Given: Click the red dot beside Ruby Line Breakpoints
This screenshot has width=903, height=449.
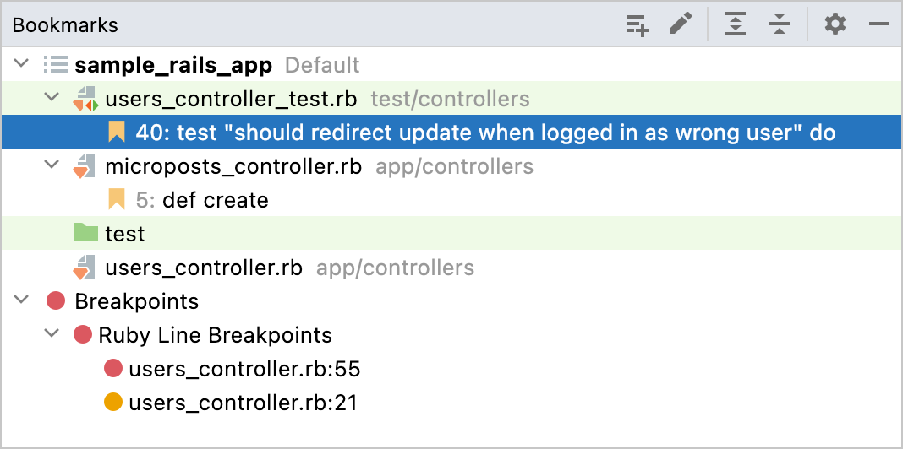Looking at the screenshot, I should (x=83, y=335).
